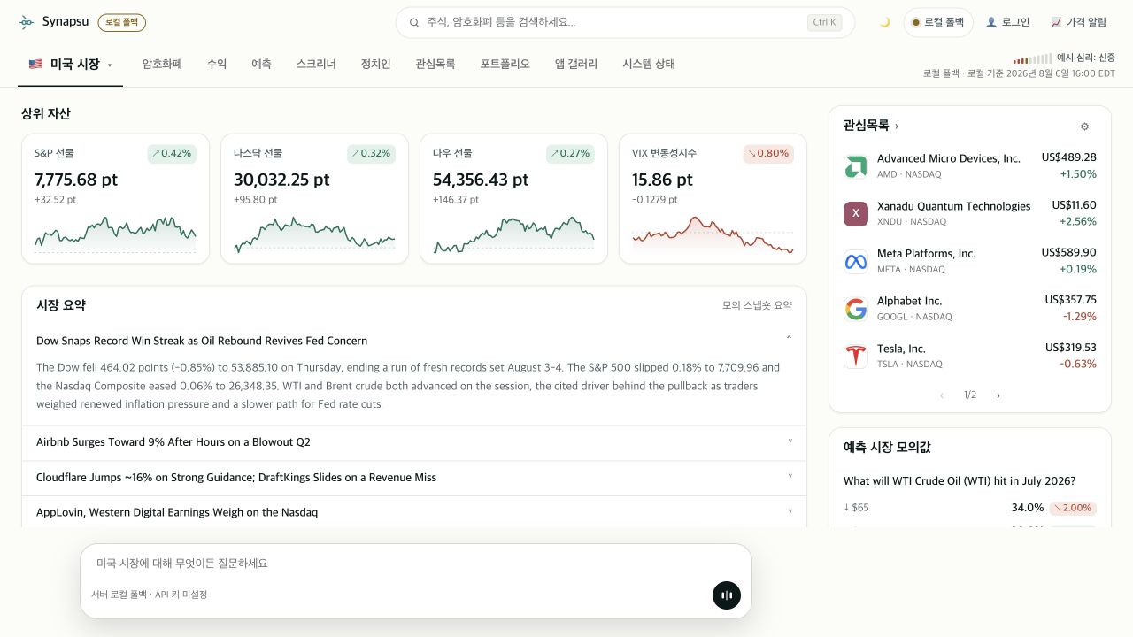
Task: Open the 로컬 폴백 status button
Action: pyautogui.click(x=938, y=22)
